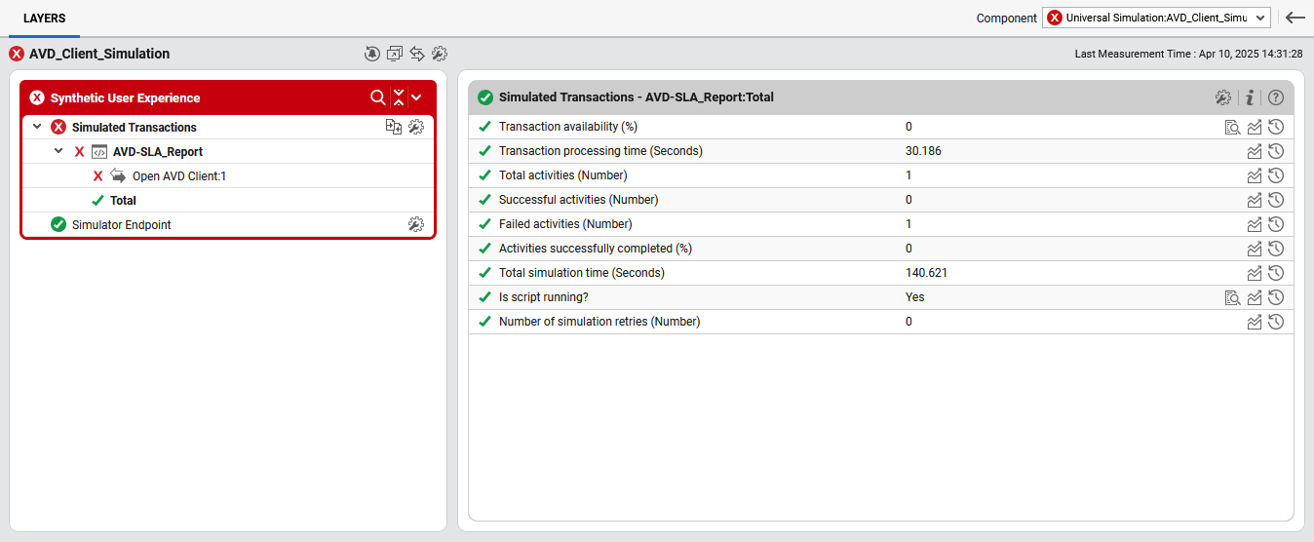
Task: Open the Component dropdown selector
Action: pyautogui.click(x=1156, y=18)
